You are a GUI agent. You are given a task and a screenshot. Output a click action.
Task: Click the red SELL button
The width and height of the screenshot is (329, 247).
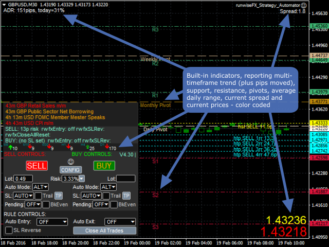[x=36, y=166]
